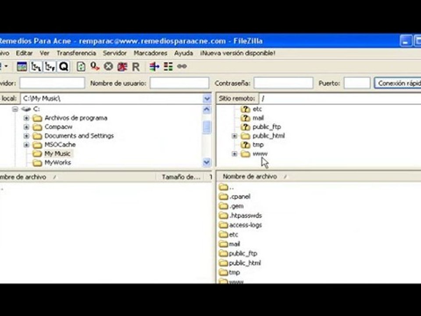
Task: Select Compacw folder in local tree
Action: [x=58, y=127]
